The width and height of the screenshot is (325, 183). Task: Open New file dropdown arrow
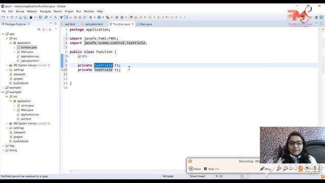tap(8, 17)
